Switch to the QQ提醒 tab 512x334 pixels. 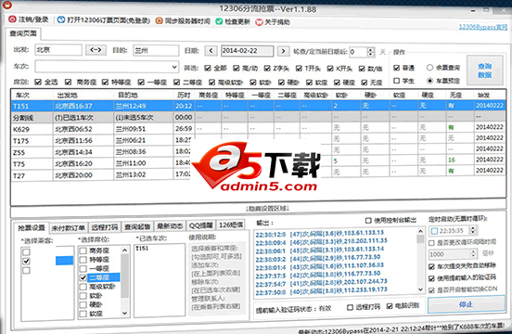(x=201, y=225)
